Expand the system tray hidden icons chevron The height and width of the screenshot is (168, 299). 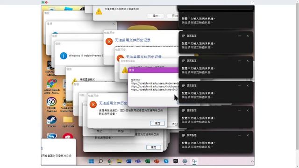pyautogui.click(x=252, y=161)
